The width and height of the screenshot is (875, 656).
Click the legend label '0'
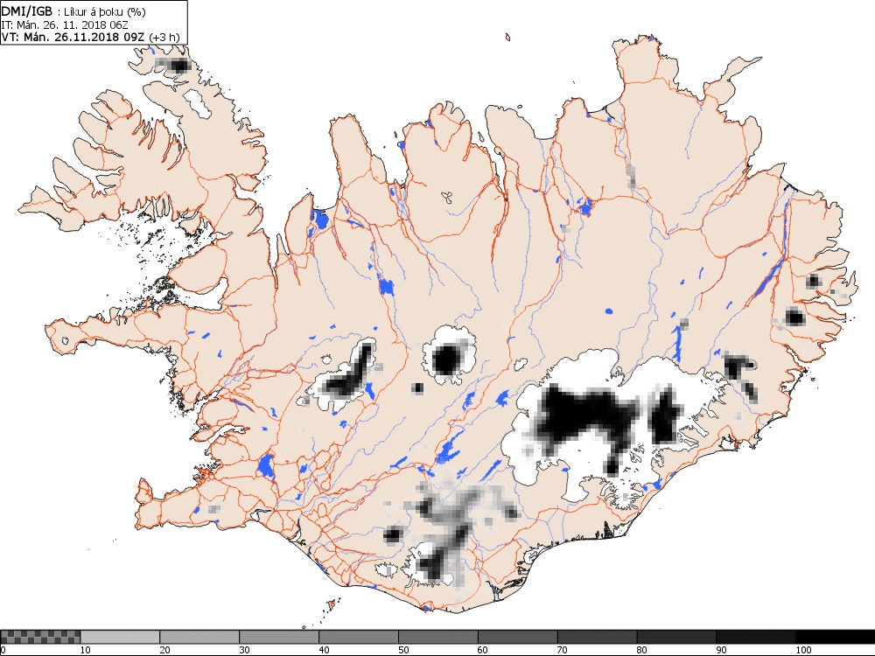point(3,650)
